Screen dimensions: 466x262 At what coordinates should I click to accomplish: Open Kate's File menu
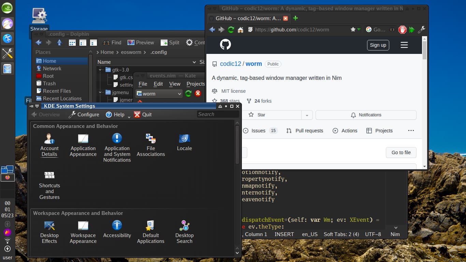click(143, 84)
